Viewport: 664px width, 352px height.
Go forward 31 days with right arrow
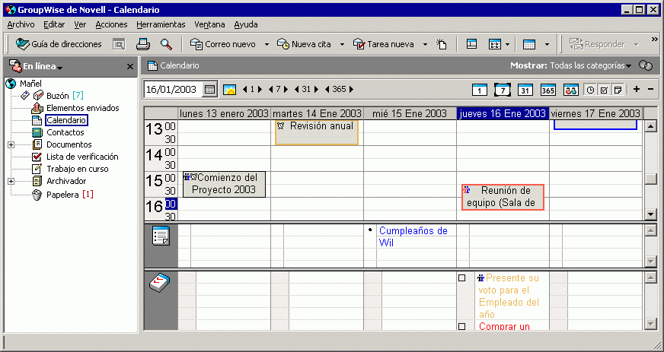click(316, 89)
